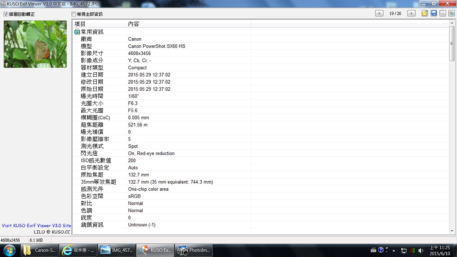Select the CoC value 0.005 mm

(x=138, y=118)
